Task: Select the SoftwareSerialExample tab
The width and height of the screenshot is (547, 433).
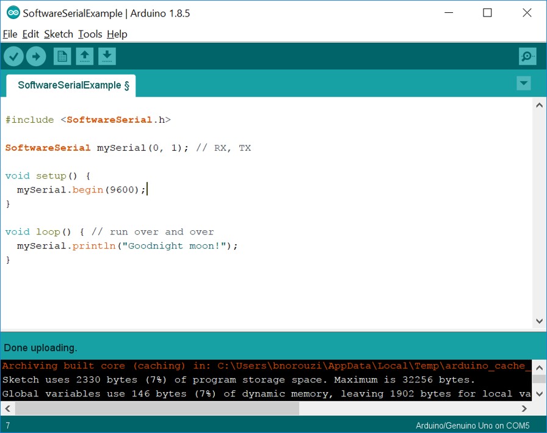Action: coord(71,86)
